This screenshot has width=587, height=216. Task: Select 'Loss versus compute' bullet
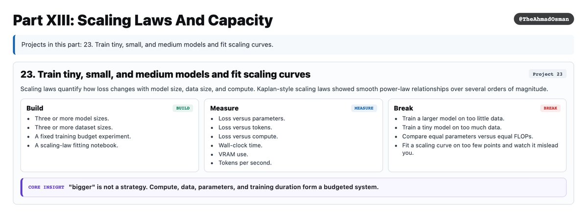click(x=248, y=136)
